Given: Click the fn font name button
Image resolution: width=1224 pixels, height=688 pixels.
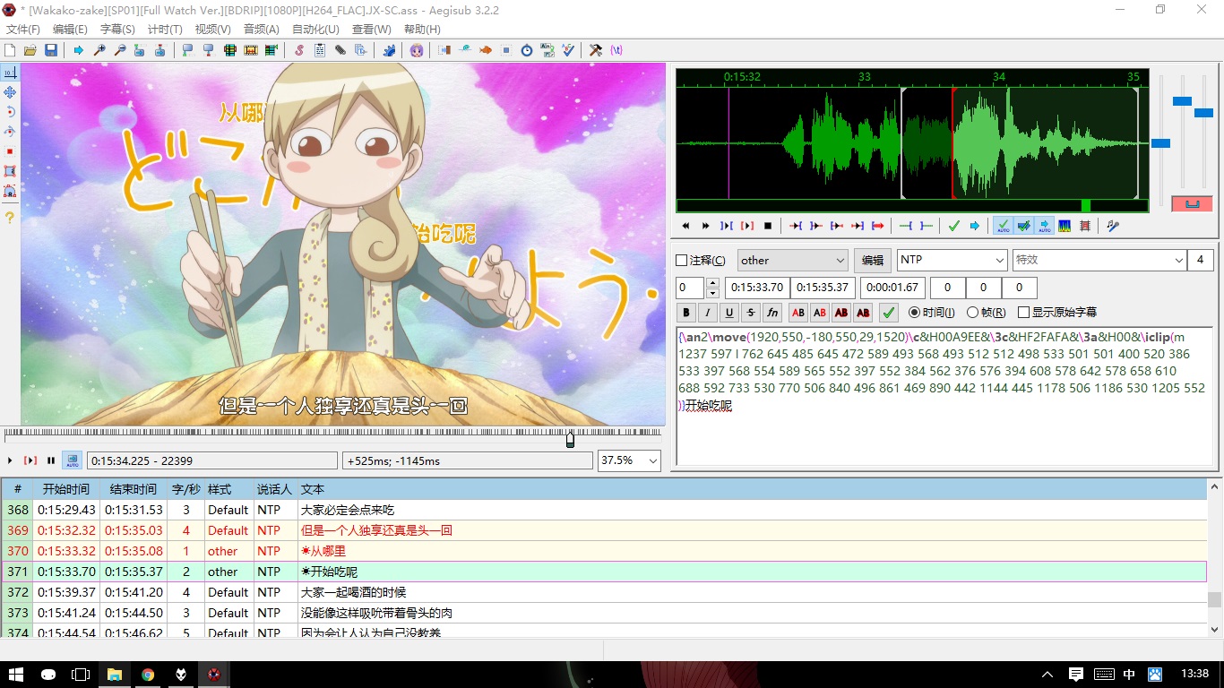Looking at the screenshot, I should tap(772, 313).
